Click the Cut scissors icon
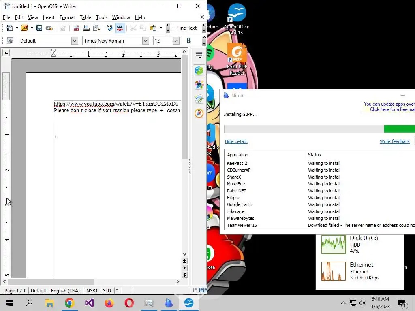Image resolution: width=415 pixels, height=311 pixels. pyautogui.click(x=133, y=28)
